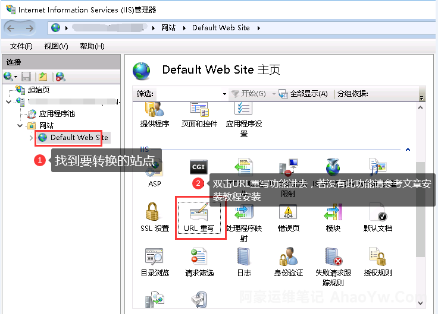Open the 请求筛选 icon
The width and height of the screenshot is (438, 314).
point(199,258)
